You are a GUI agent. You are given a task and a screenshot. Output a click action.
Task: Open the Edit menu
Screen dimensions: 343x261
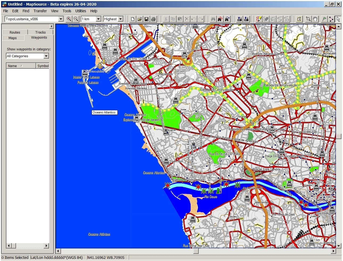point(15,11)
